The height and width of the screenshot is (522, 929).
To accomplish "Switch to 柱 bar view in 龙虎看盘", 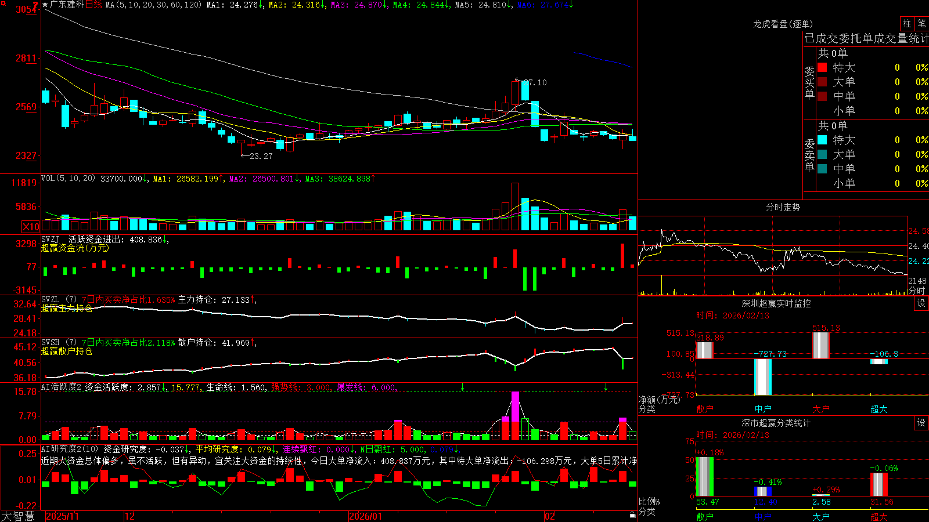I will pos(907,24).
